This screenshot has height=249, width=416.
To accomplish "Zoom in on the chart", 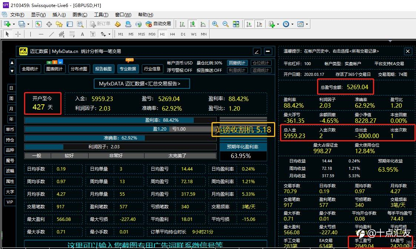I will 215,24.
